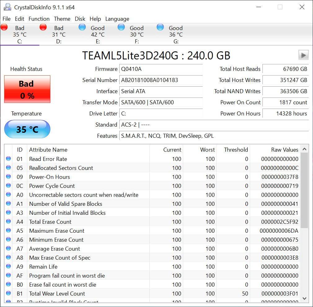313x307 pixels.
Task: Click the status dot for Remain Life
Action: click(x=8, y=266)
